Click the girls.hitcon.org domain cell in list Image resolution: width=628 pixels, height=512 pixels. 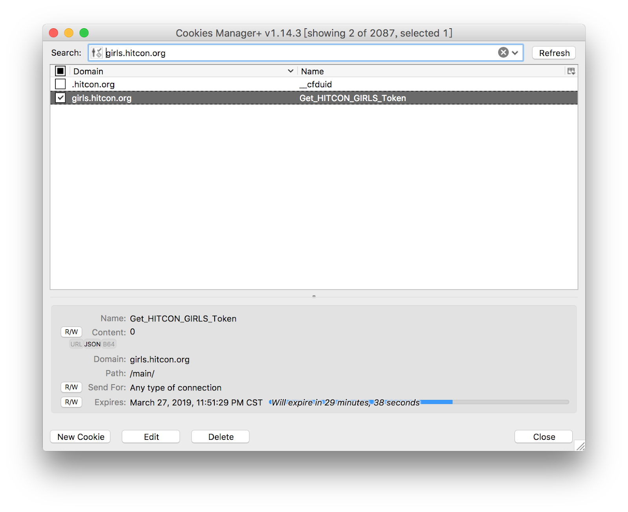coord(101,98)
